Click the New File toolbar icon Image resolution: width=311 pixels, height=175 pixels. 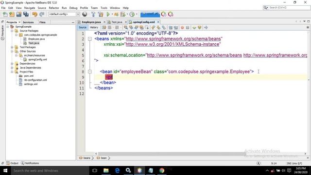5,14
